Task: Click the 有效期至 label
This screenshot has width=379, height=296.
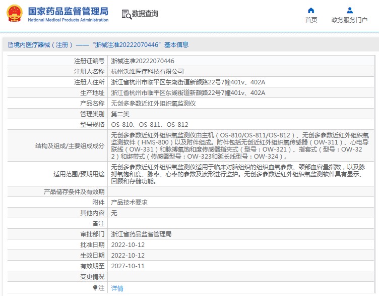Action: pyautogui.click(x=92, y=266)
